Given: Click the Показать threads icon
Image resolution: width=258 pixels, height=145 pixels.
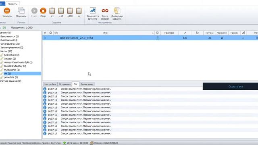Looking at the screenshot, I should tap(21, 11).
